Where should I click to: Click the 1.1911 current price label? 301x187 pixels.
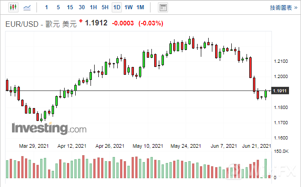pyautogui.click(x=280, y=91)
